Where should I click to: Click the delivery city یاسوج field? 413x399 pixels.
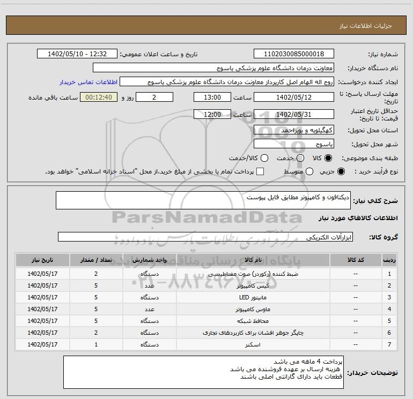(x=294, y=144)
